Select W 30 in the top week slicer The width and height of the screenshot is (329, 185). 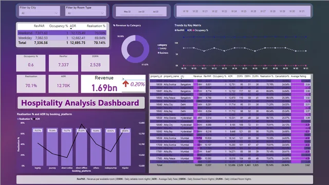click(292, 11)
